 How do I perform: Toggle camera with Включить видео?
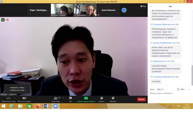24,98
